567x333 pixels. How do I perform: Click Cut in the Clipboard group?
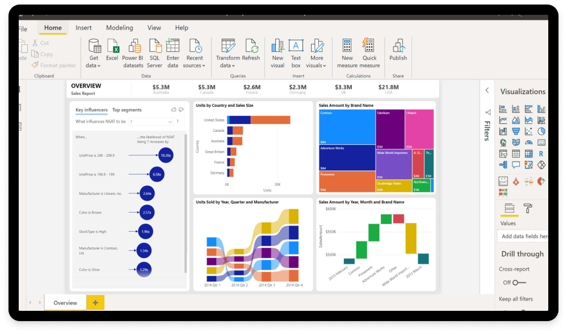click(40, 43)
